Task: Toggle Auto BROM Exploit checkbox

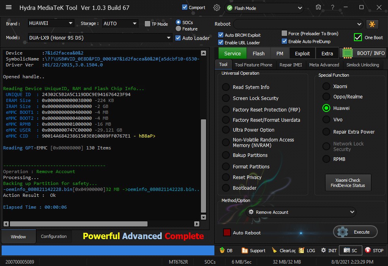Action: (x=220, y=35)
